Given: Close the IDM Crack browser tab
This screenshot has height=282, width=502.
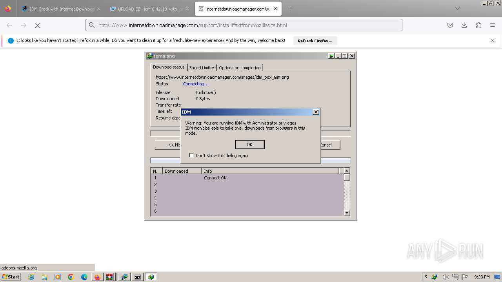Looking at the screenshot, I should click(x=98, y=9).
